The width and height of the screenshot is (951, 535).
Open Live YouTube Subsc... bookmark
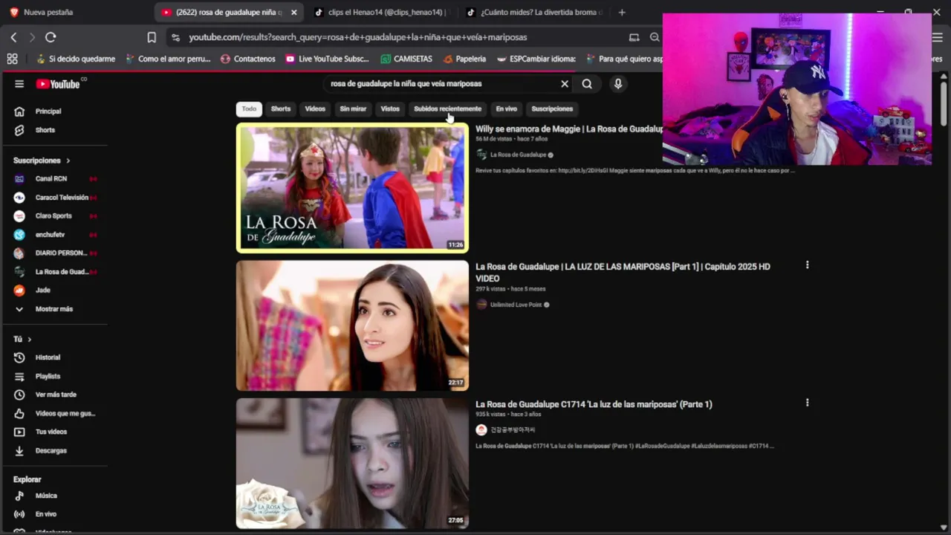point(327,59)
